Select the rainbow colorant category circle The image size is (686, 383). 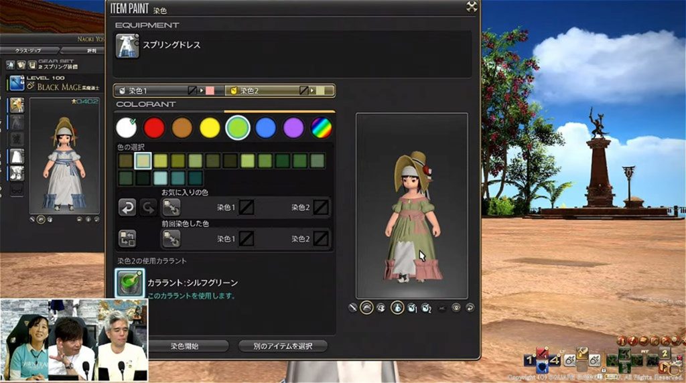pos(322,127)
